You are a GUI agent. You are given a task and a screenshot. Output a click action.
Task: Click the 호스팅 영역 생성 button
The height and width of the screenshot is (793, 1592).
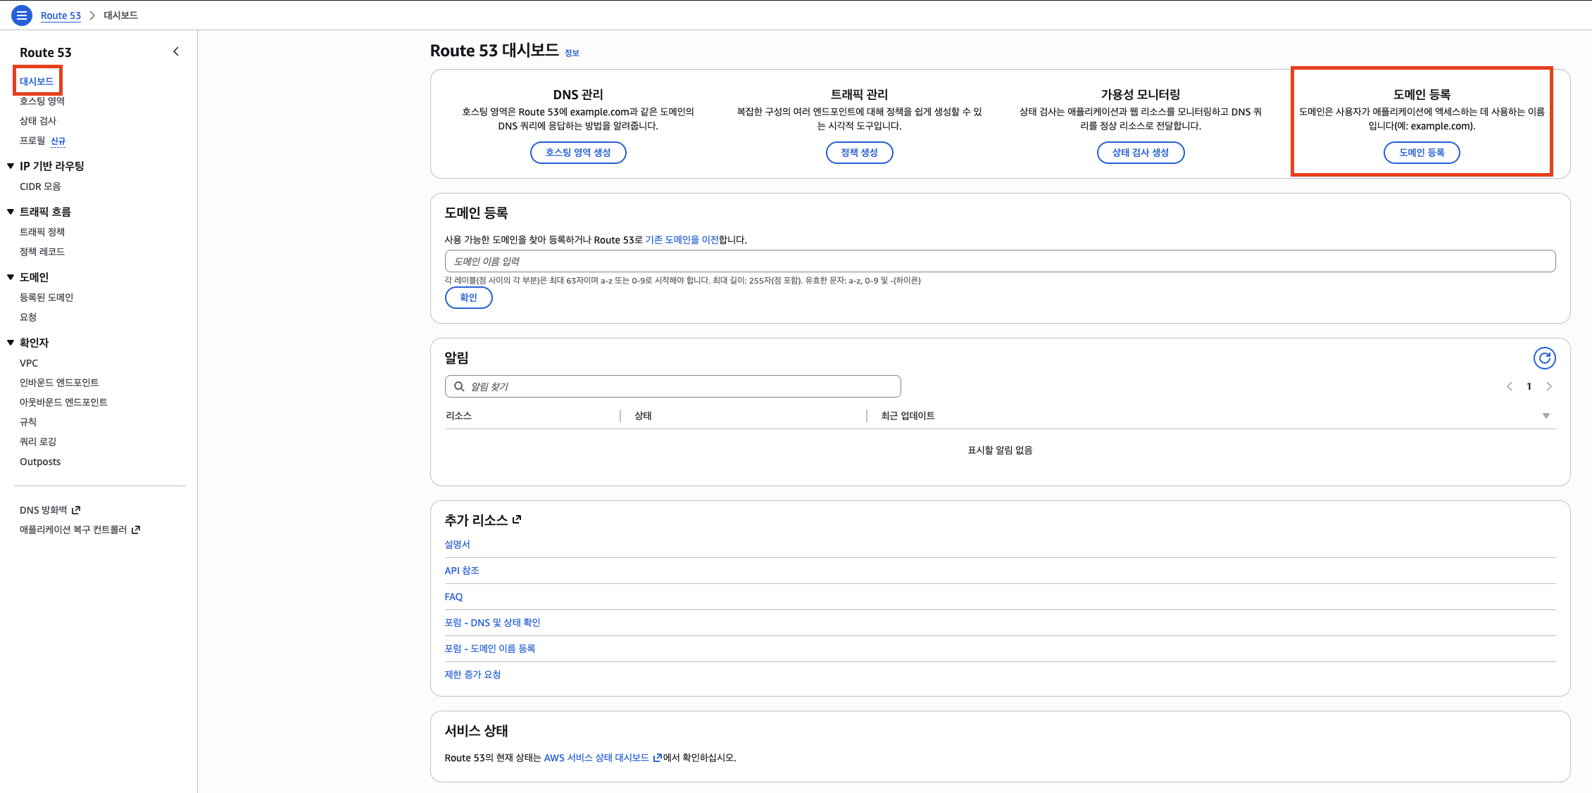tap(578, 153)
